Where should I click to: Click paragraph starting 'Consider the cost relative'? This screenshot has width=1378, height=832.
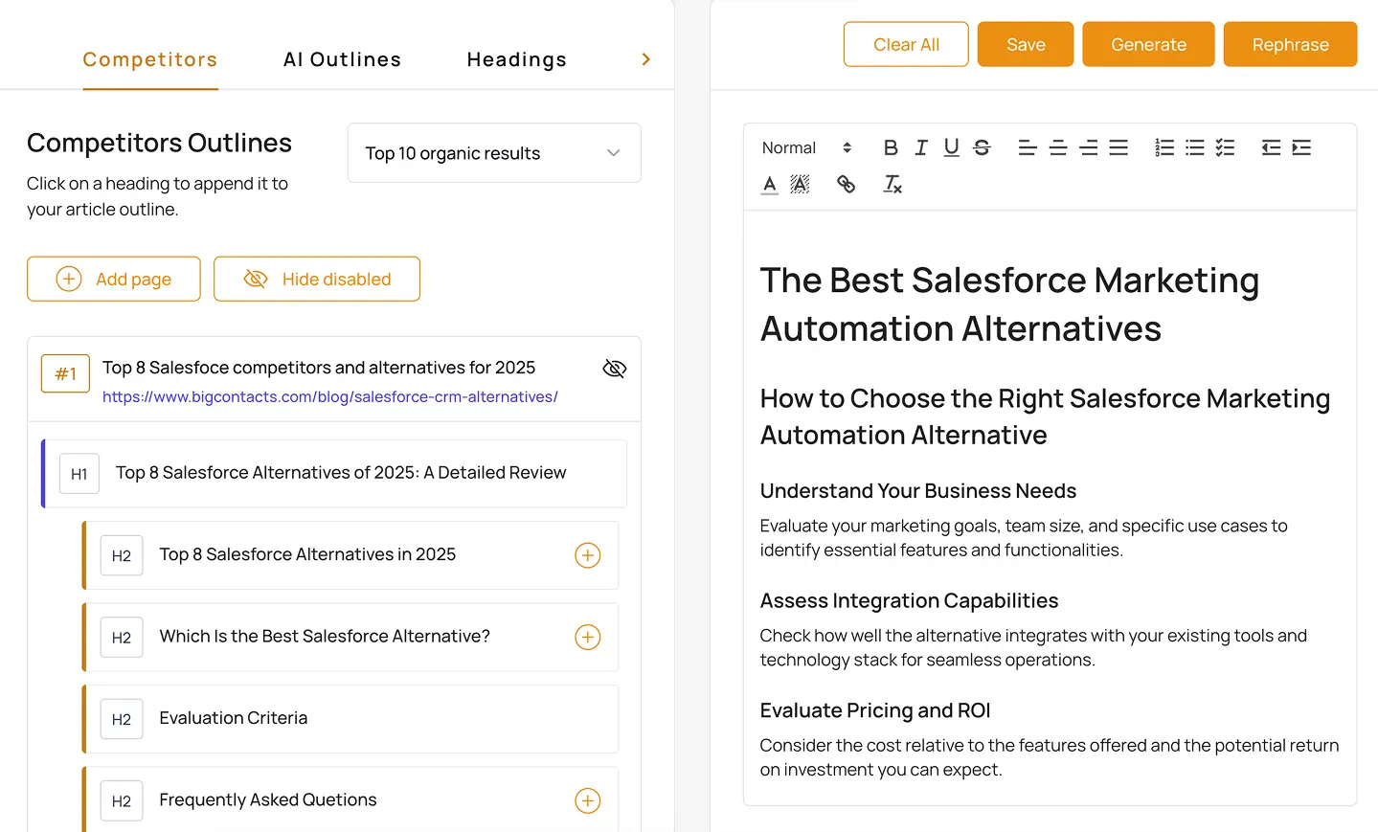pos(1050,757)
